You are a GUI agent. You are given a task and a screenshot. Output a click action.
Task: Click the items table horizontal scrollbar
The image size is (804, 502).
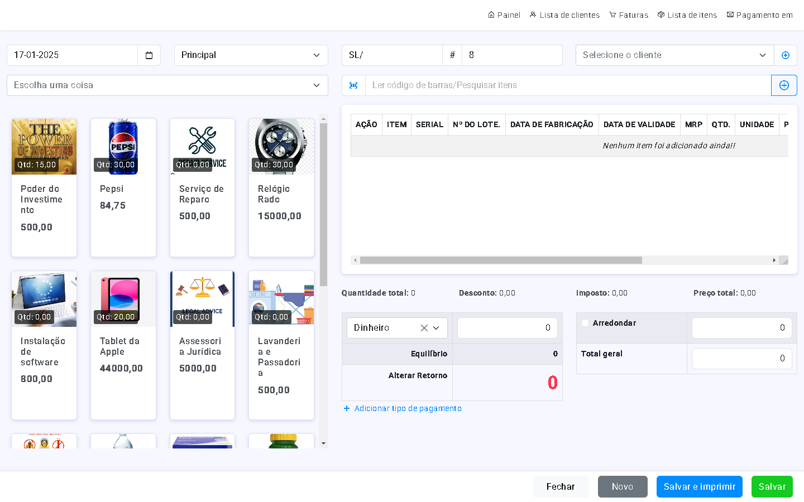[500, 260]
